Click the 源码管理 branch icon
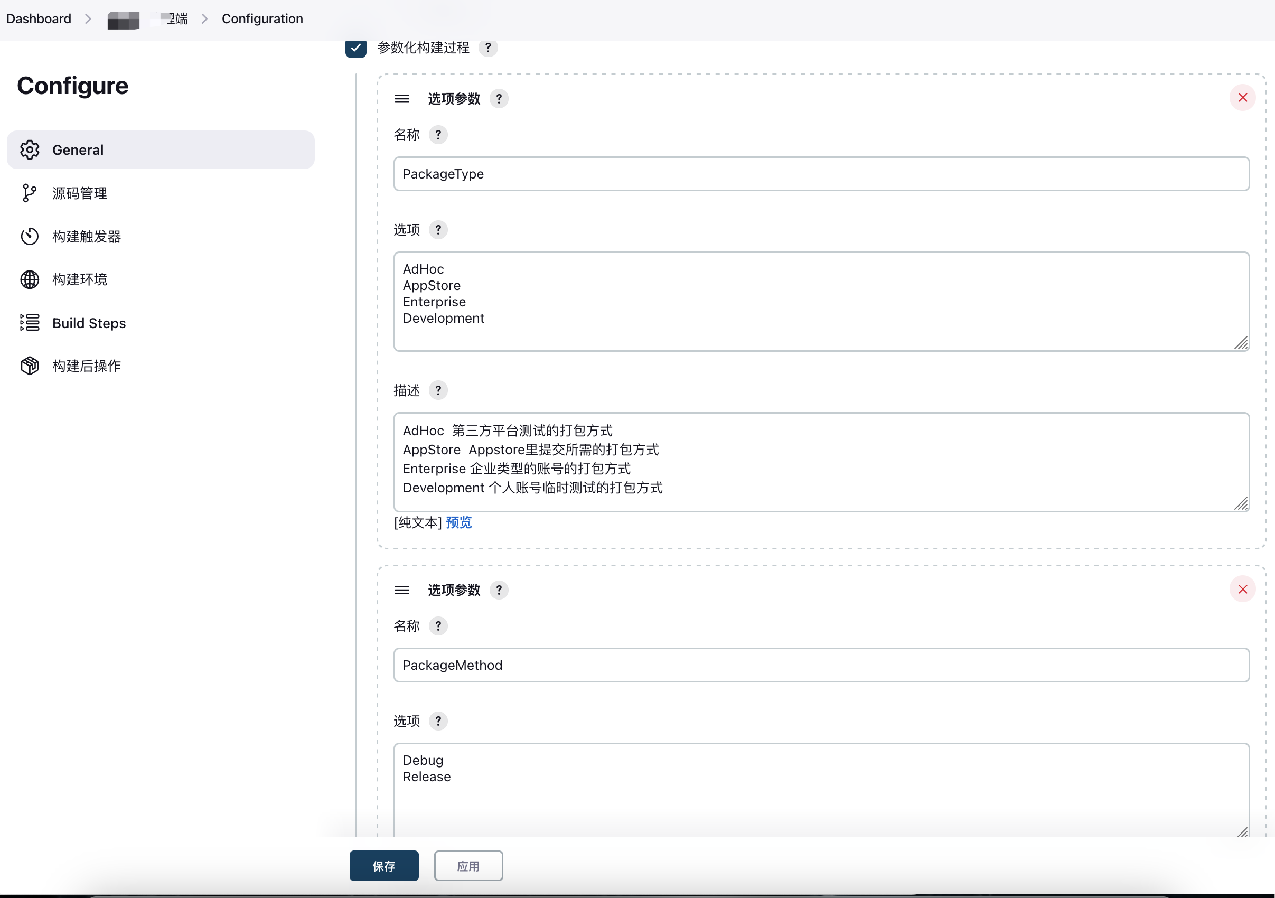This screenshot has width=1275, height=898. [30, 193]
